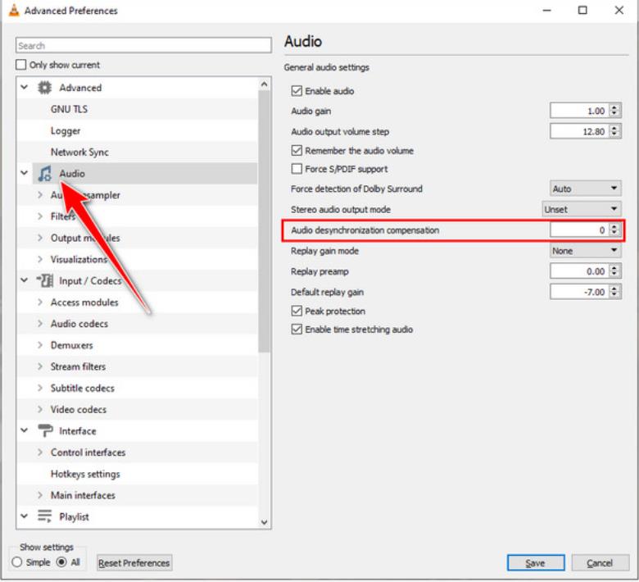
Task: Select Stream filters tree item
Action: point(78,366)
